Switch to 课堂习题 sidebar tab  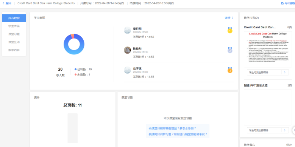[14, 34]
